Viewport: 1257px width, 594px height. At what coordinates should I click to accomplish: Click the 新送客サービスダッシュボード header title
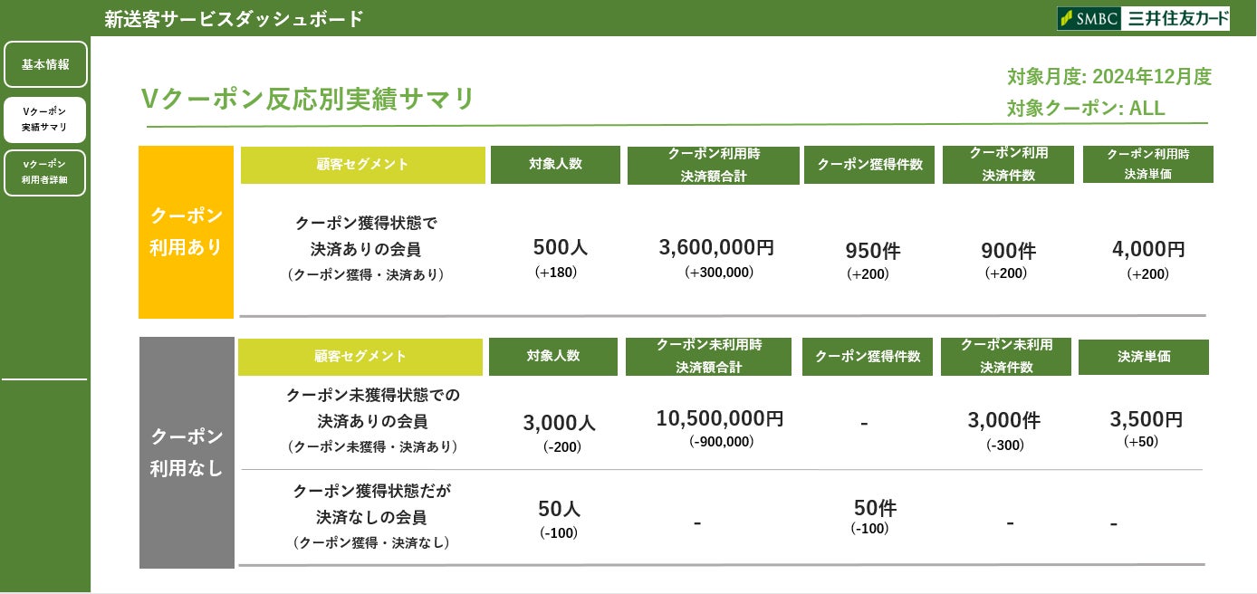click(x=234, y=18)
